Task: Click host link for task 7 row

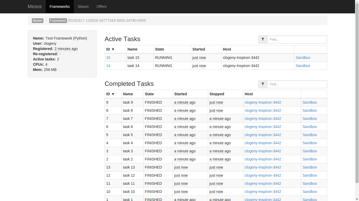Action: [x=263, y=119]
